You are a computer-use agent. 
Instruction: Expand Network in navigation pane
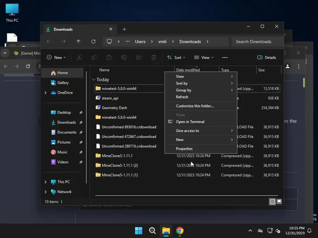[x=45, y=192]
